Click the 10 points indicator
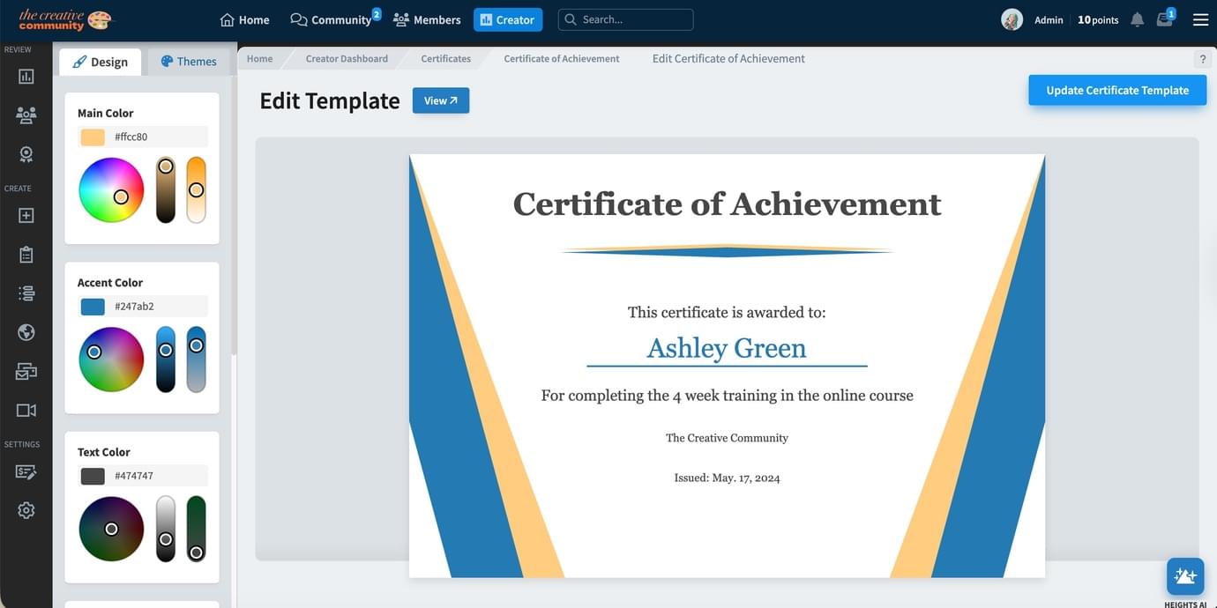The width and height of the screenshot is (1217, 608). pyautogui.click(x=1098, y=19)
